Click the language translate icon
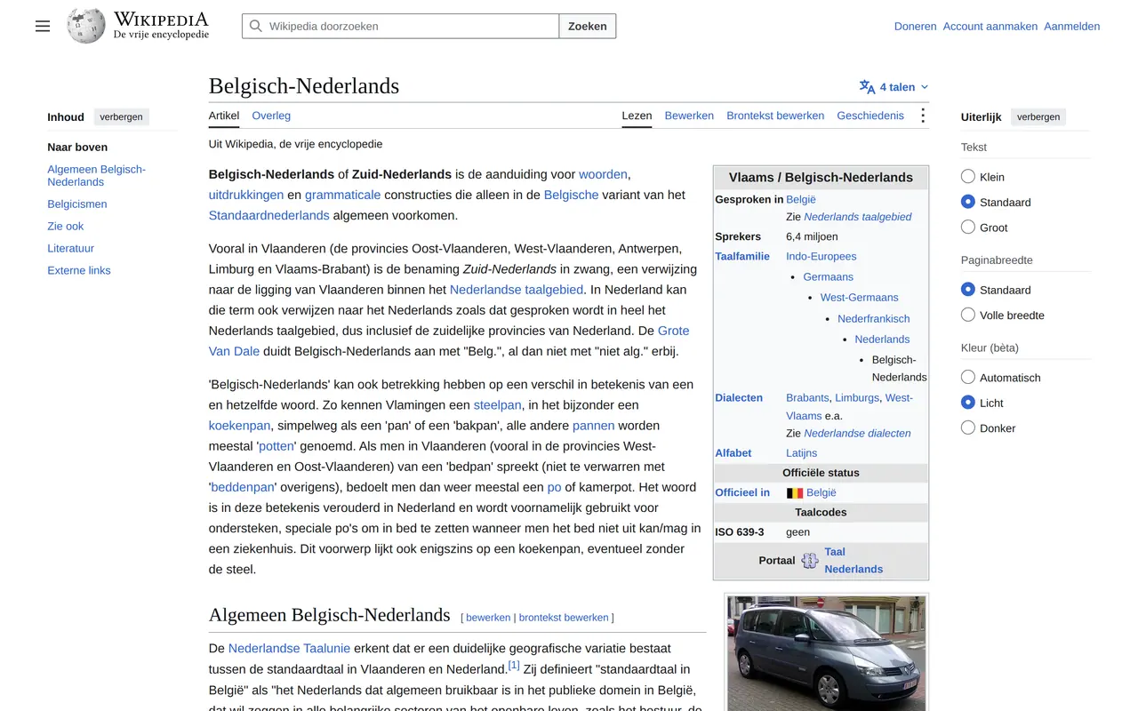 coord(867,86)
